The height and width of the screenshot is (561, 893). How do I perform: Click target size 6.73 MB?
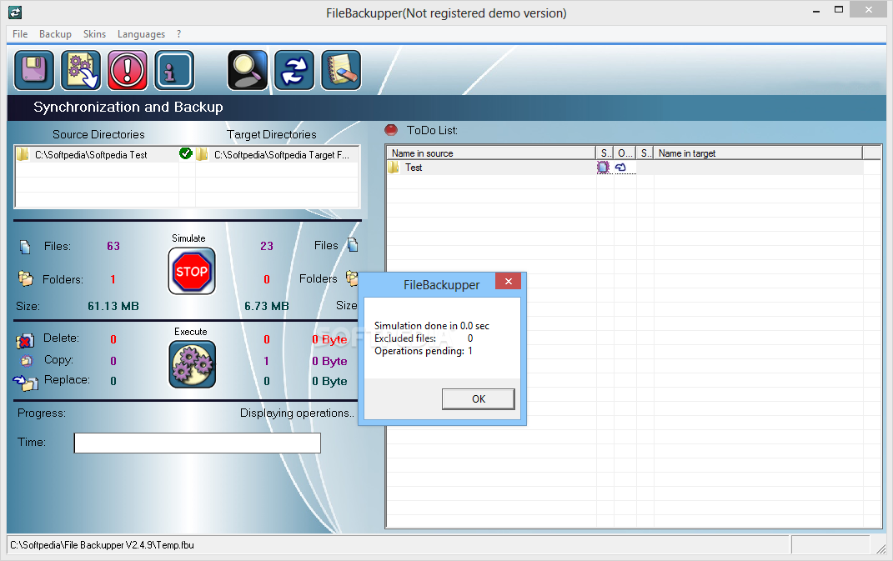[267, 307]
